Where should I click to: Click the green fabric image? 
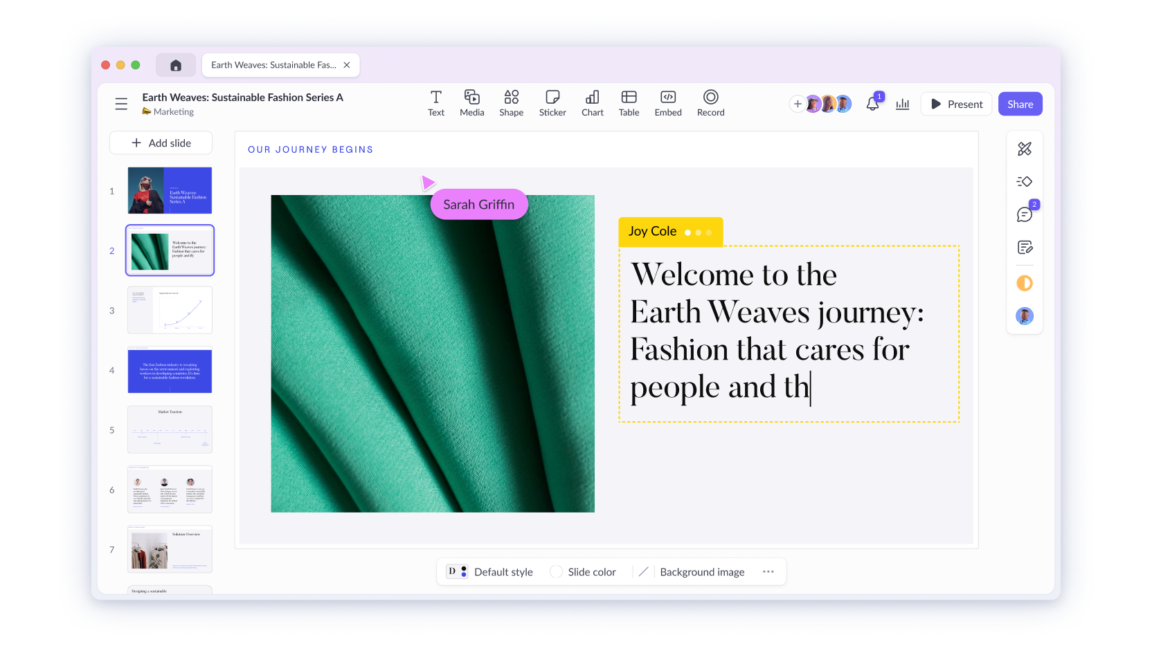pos(433,353)
